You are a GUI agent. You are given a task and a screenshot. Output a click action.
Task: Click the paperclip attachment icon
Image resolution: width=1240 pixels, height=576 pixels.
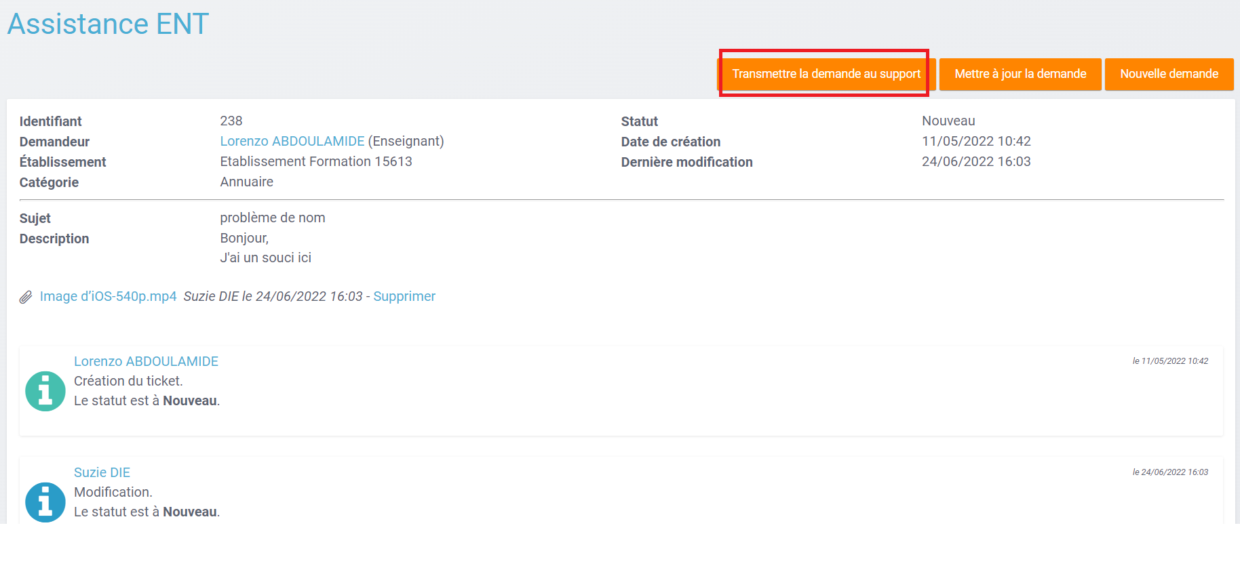26,297
